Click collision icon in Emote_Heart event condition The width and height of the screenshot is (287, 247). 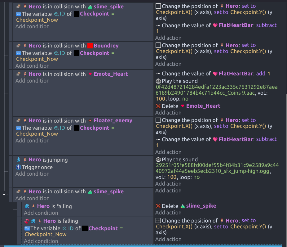(19, 74)
